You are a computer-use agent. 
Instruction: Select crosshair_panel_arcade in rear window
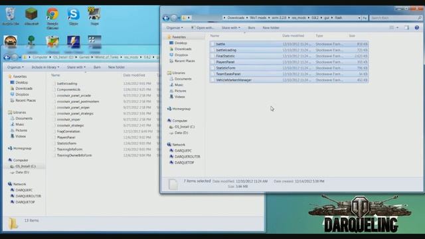point(74,96)
